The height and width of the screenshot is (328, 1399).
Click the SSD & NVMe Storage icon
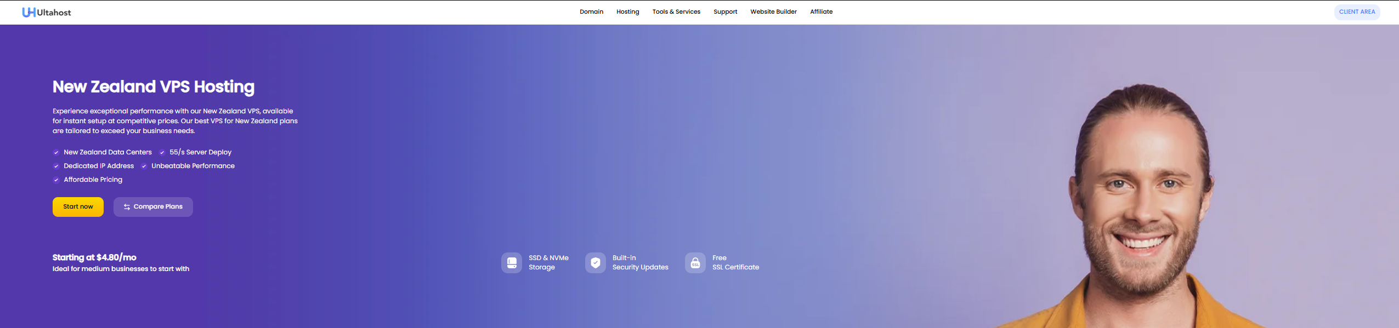tap(512, 263)
